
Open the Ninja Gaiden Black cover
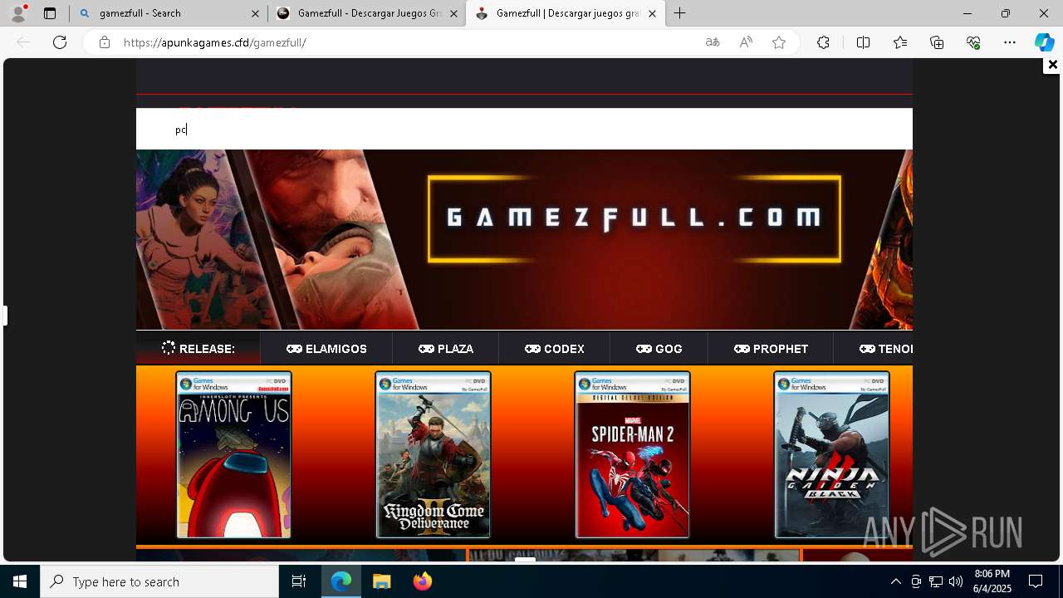tap(831, 455)
